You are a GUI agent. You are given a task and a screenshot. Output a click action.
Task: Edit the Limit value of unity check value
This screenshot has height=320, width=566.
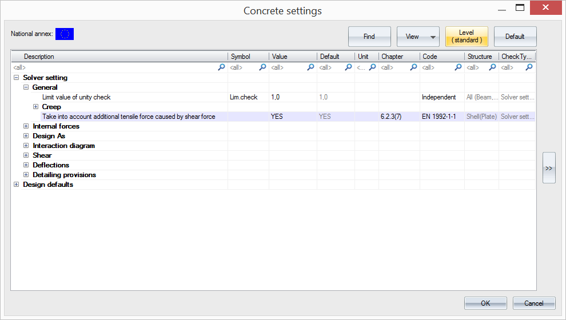click(x=293, y=97)
